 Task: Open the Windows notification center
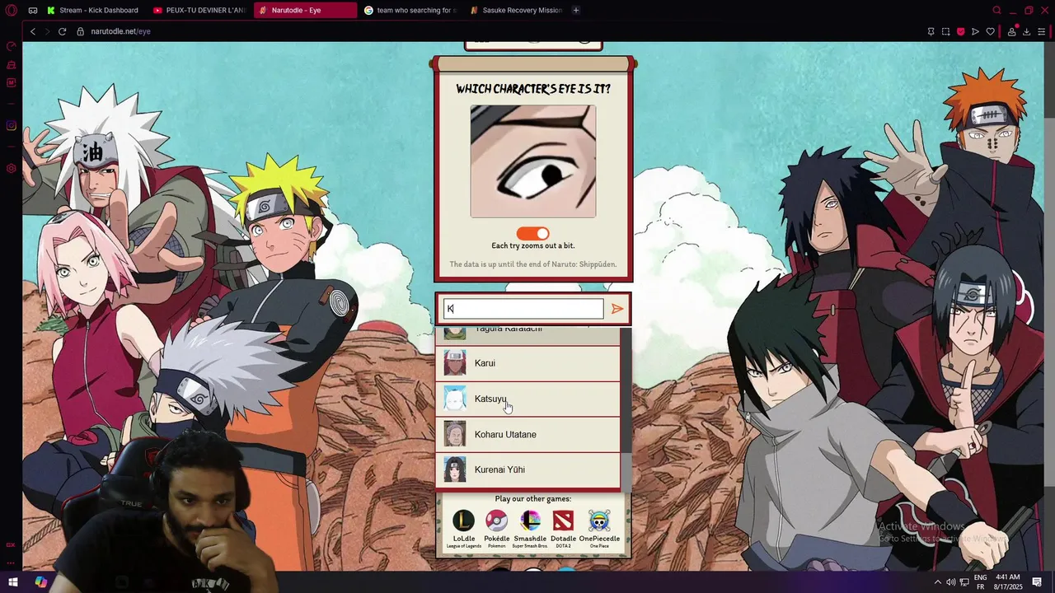tap(1037, 582)
